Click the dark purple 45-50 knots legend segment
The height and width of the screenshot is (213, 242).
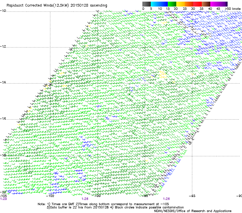(223, 4)
